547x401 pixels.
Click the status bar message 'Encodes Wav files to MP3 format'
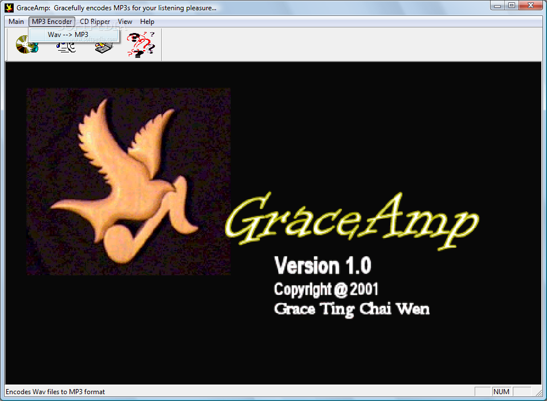click(55, 391)
